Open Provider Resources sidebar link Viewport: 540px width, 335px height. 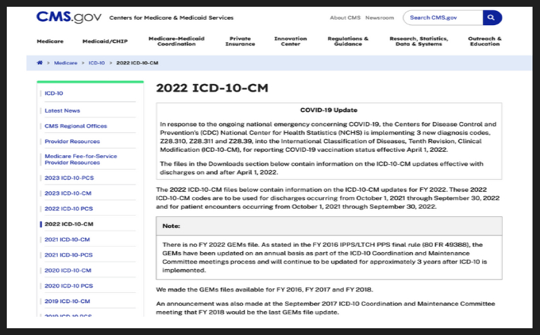tap(72, 141)
